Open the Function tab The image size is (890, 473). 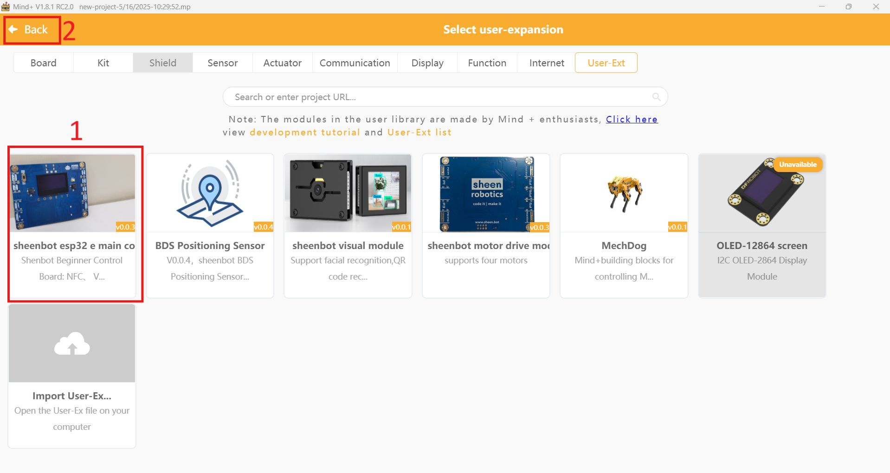(487, 63)
